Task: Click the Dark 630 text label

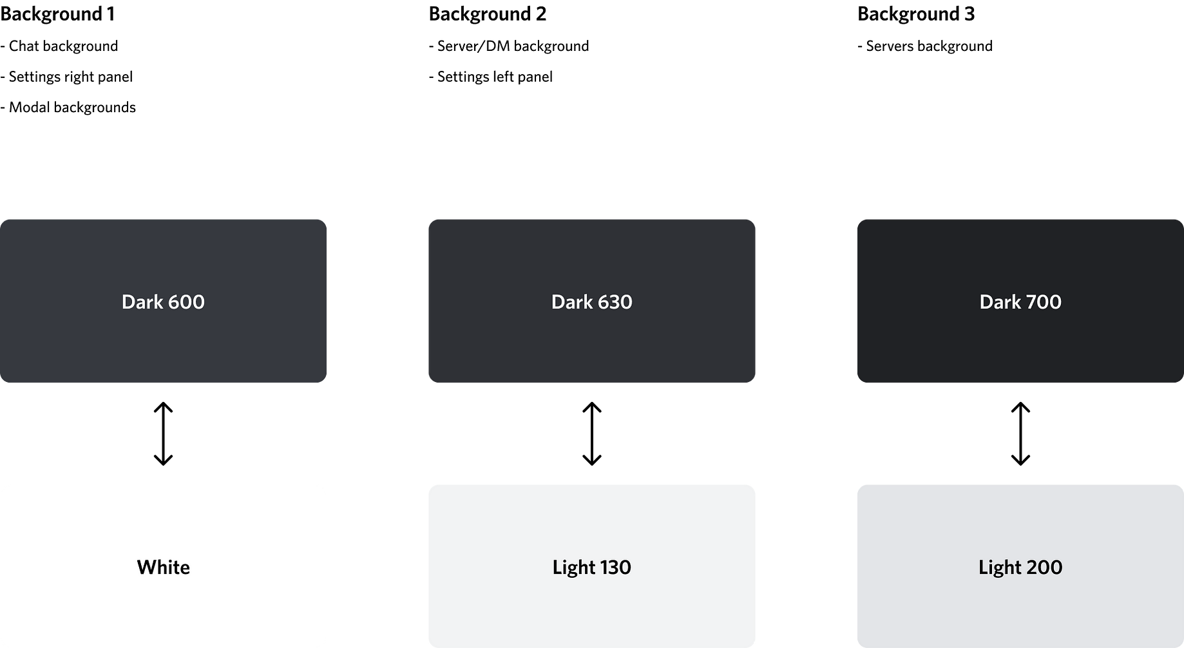Action: pyautogui.click(x=591, y=301)
